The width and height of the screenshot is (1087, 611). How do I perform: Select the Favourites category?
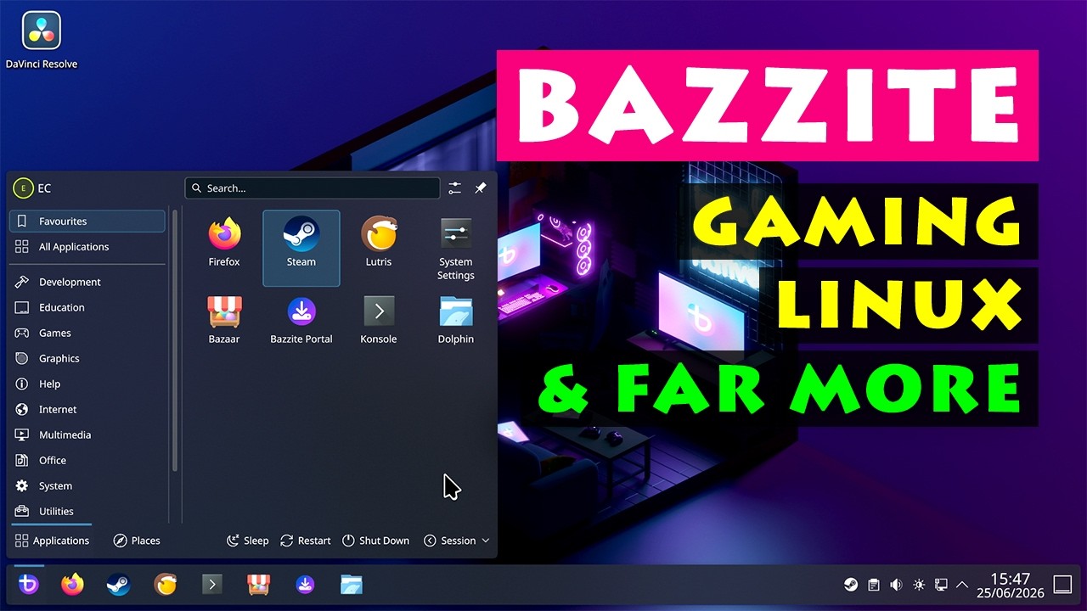pyautogui.click(x=87, y=221)
